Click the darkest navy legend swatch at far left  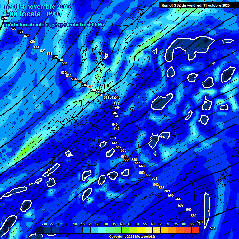click(x=40, y=231)
